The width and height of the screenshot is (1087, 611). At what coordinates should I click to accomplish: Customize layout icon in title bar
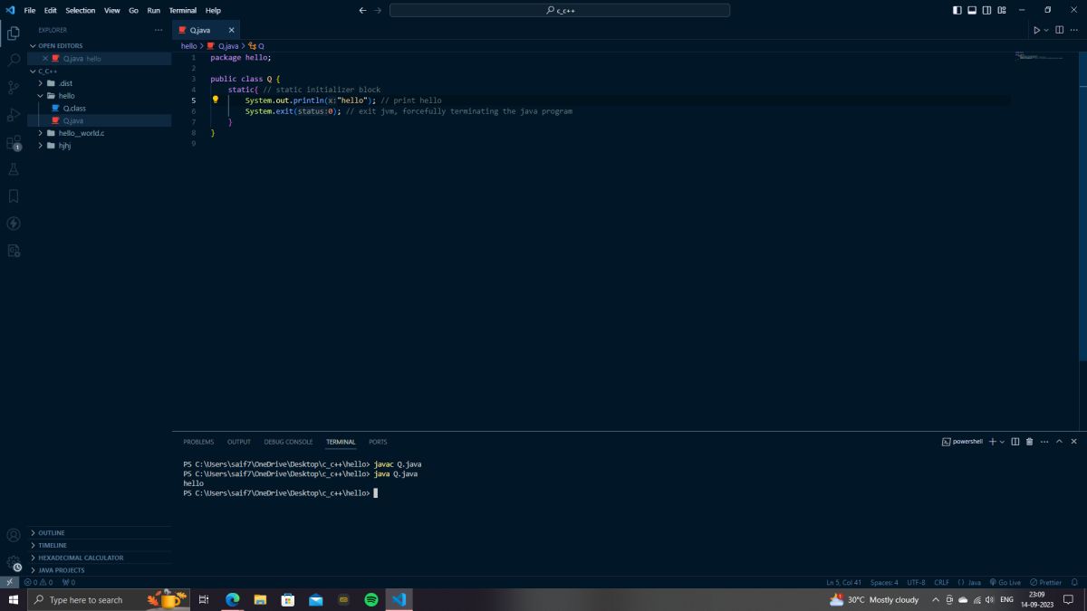click(x=1002, y=10)
